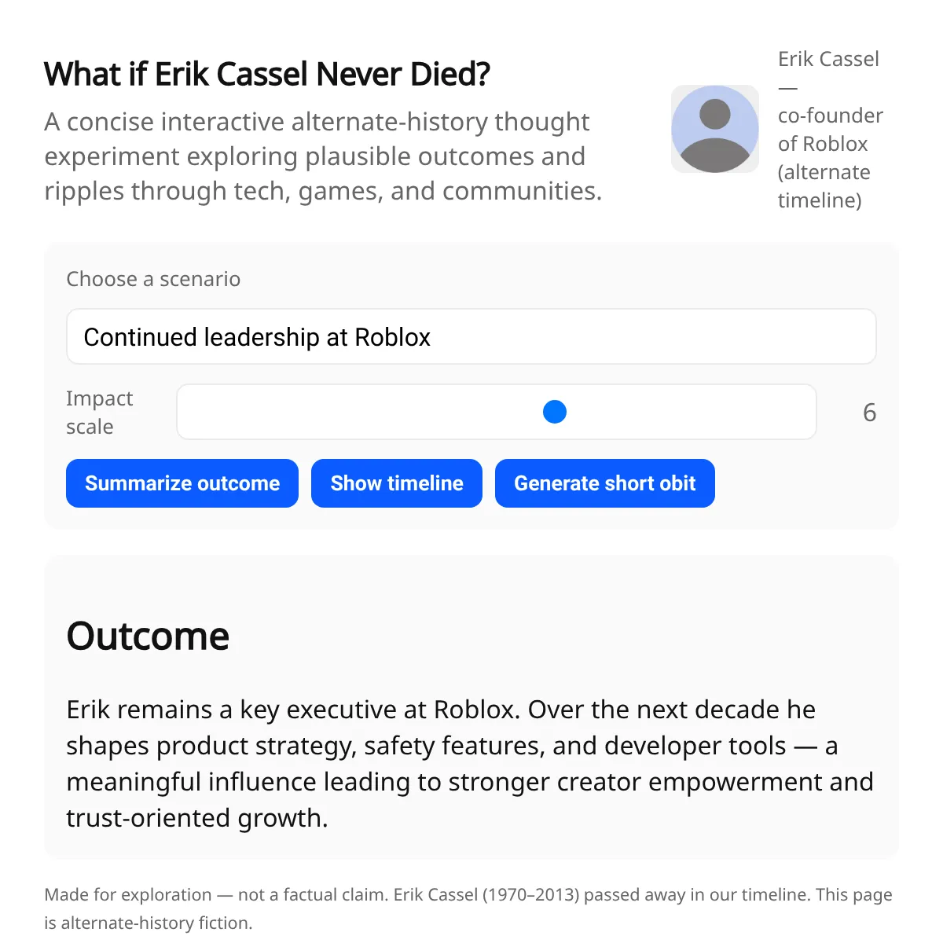Click the "Impact scale" label

(100, 413)
